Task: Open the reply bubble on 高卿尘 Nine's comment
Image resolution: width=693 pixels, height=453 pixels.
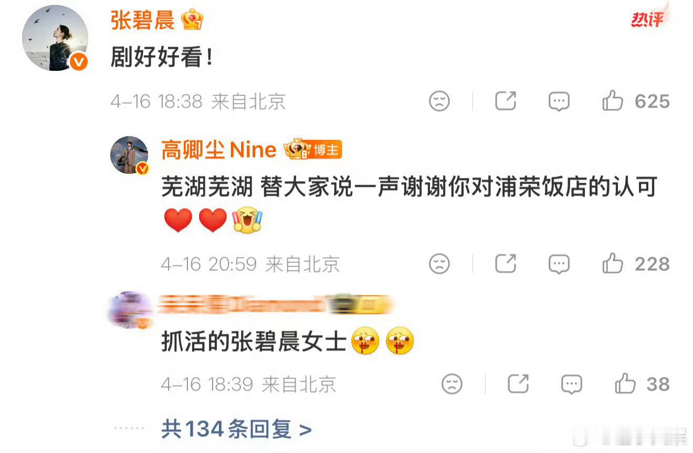Action: point(559,264)
